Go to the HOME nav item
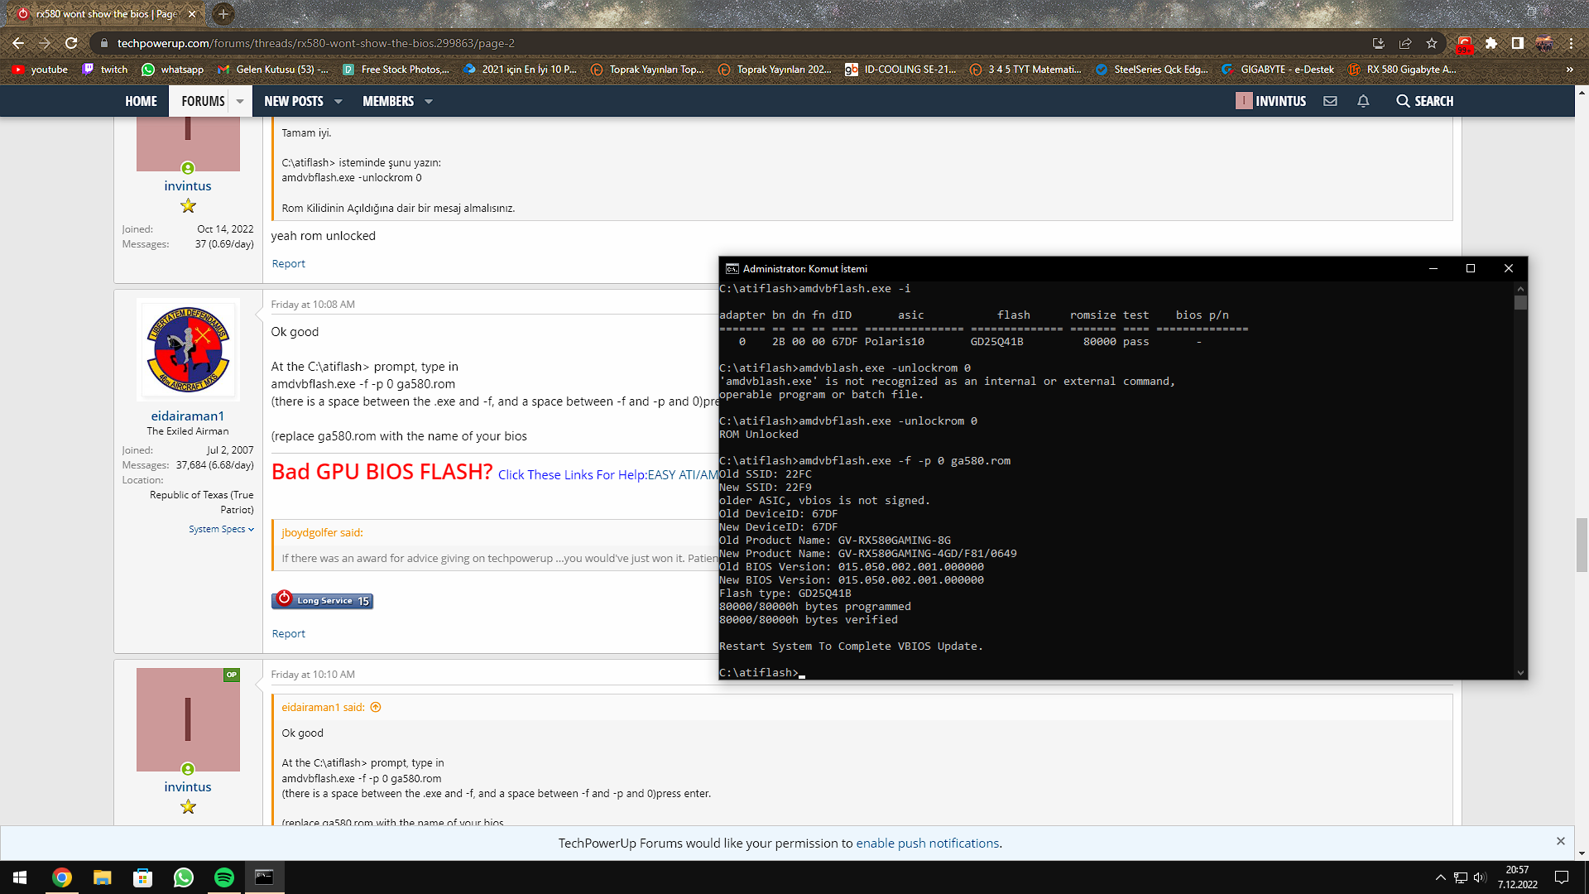1589x894 pixels. tap(141, 101)
